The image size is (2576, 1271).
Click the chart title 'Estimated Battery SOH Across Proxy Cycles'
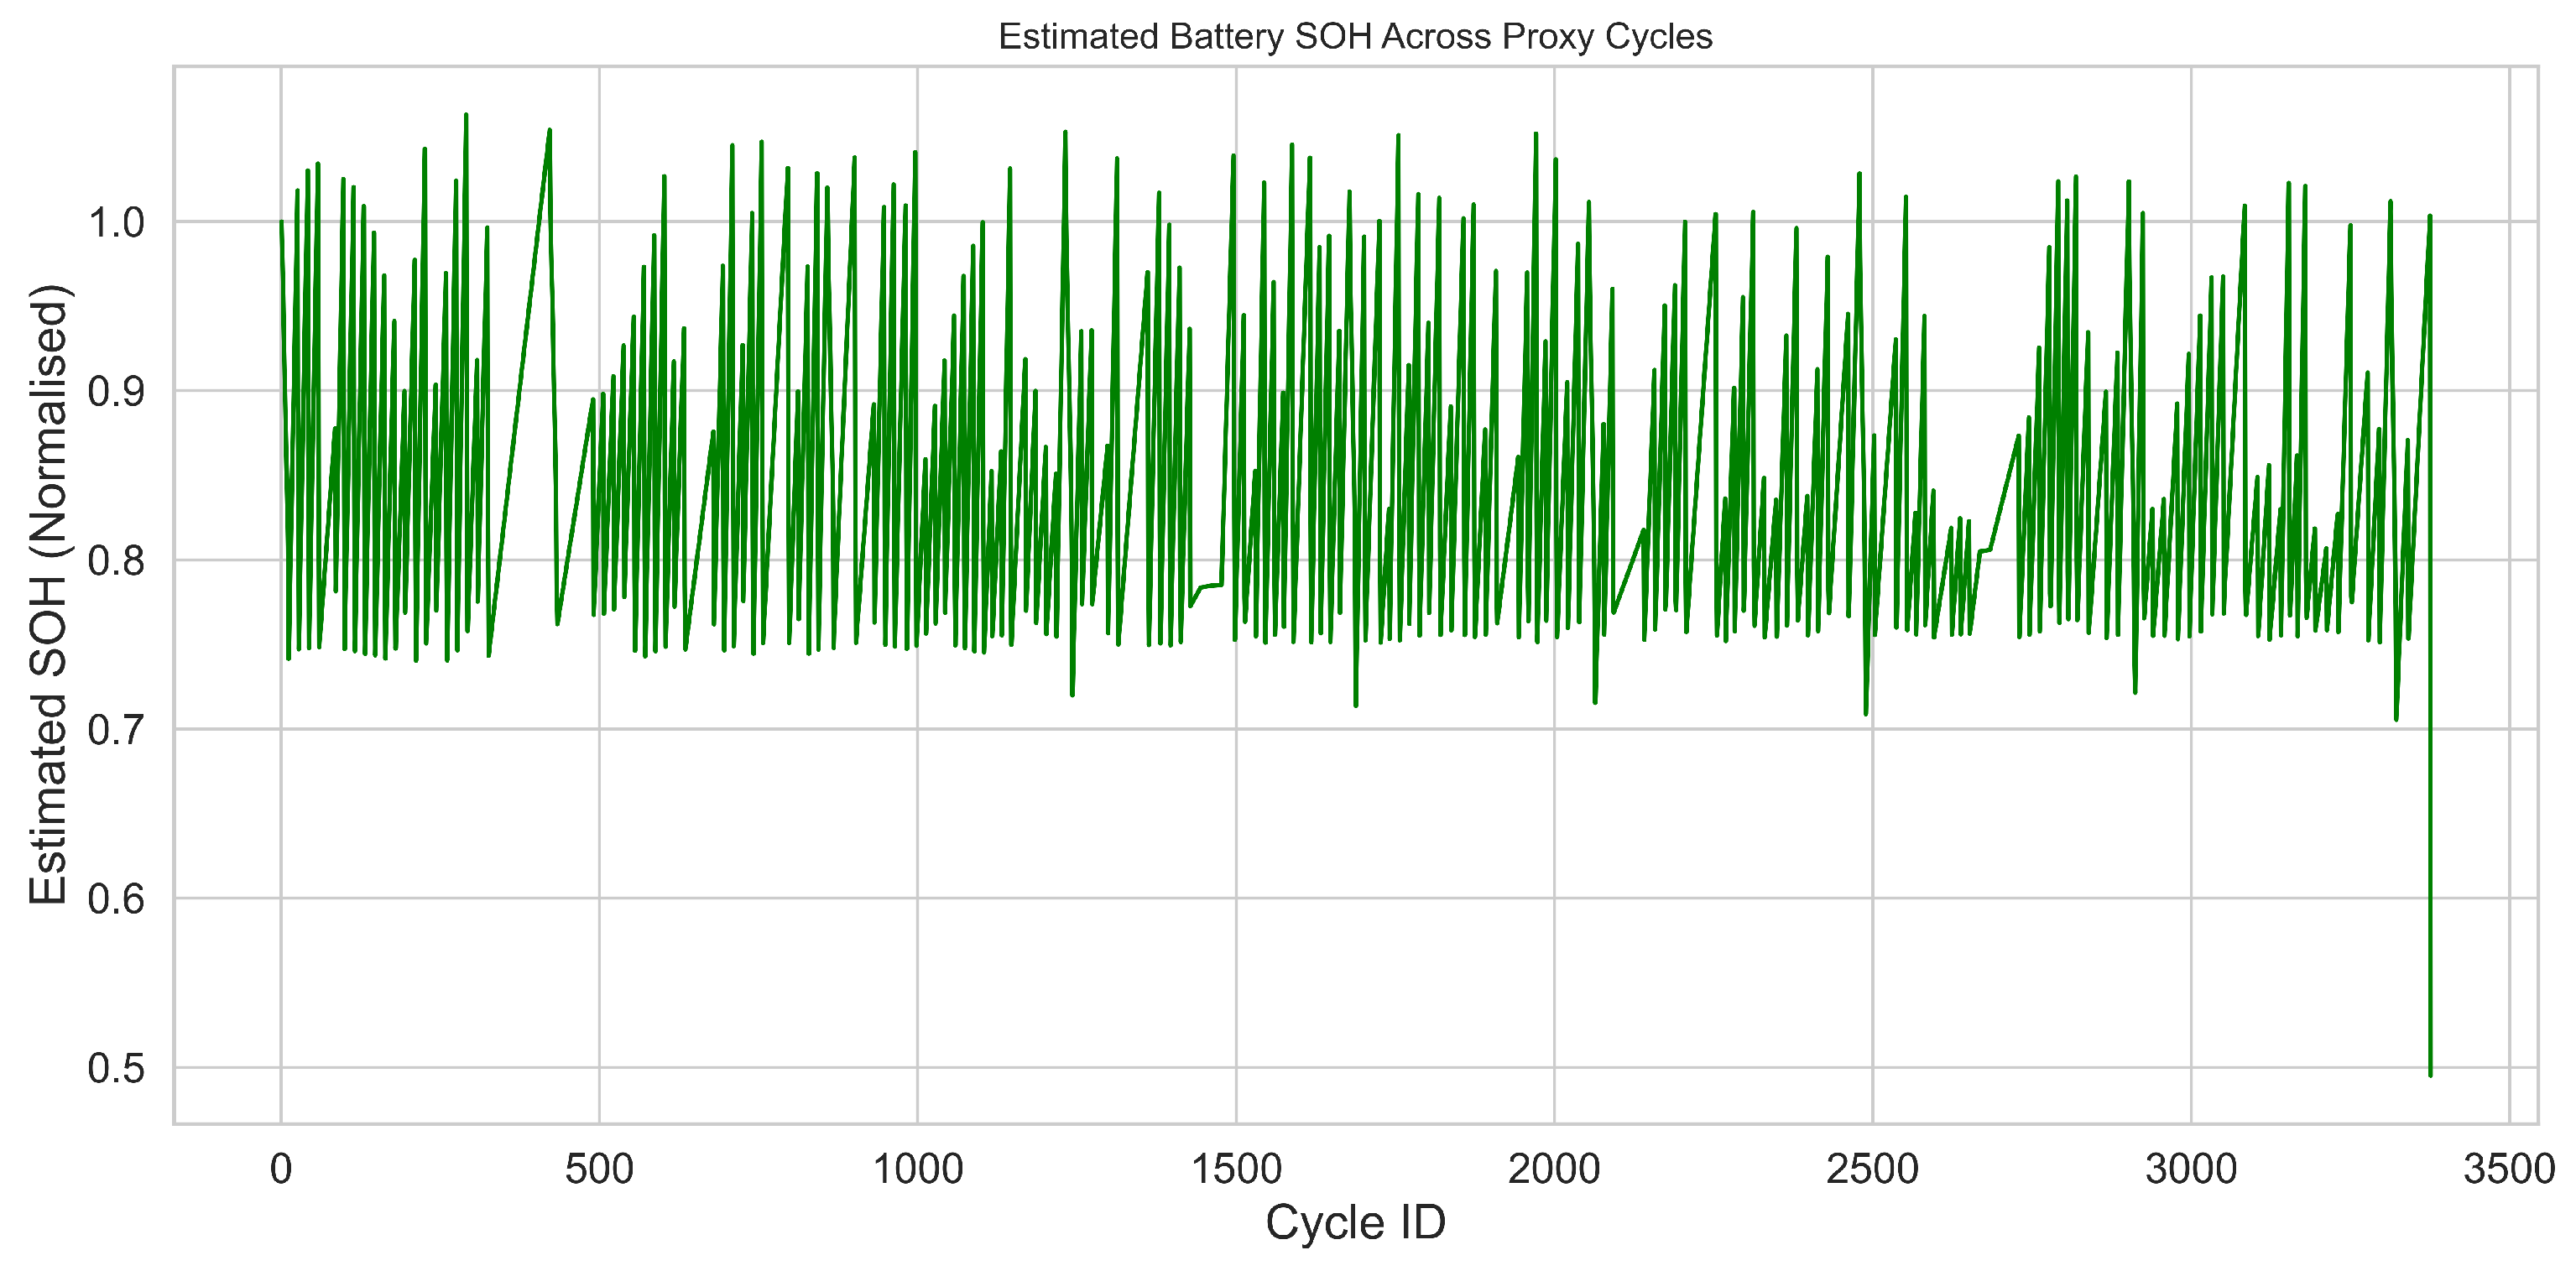(x=1355, y=37)
